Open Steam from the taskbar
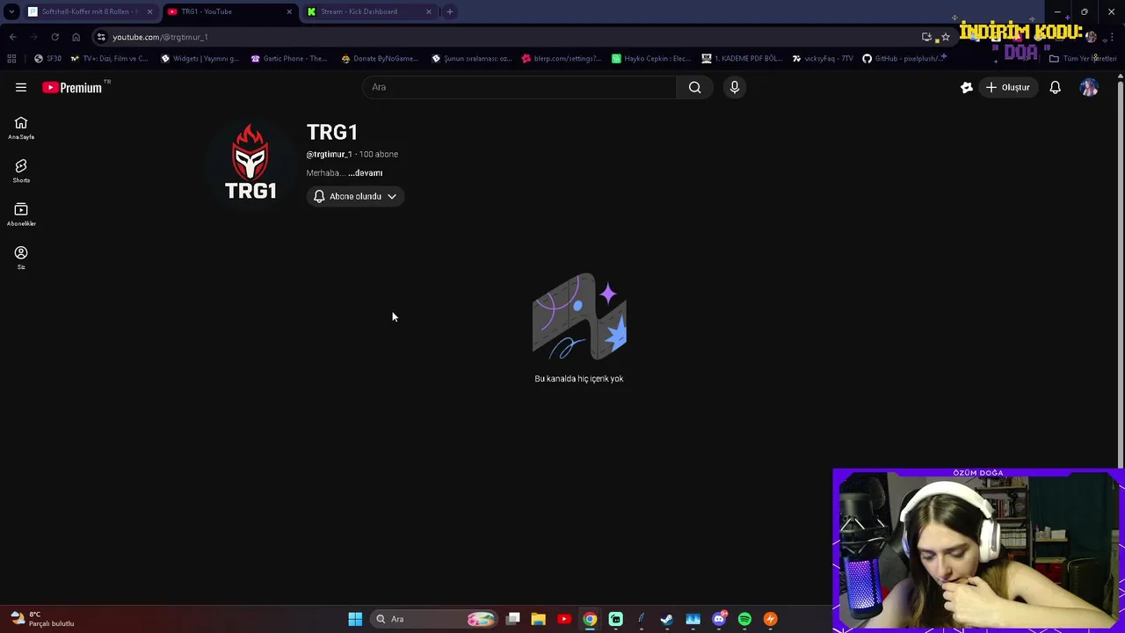Image resolution: width=1125 pixels, height=633 pixels. [x=667, y=619]
